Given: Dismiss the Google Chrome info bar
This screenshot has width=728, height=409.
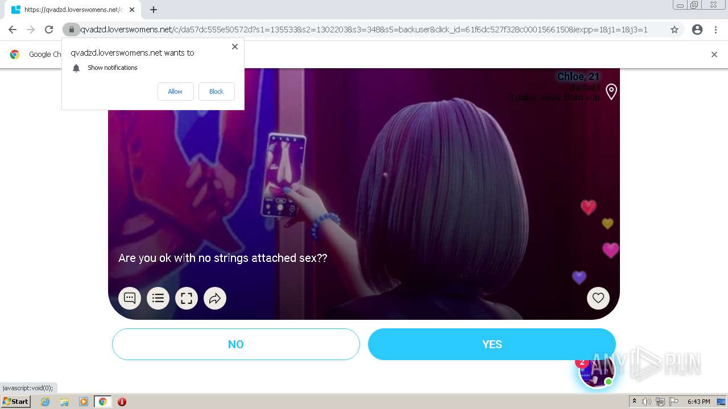Looking at the screenshot, I should (714, 55).
